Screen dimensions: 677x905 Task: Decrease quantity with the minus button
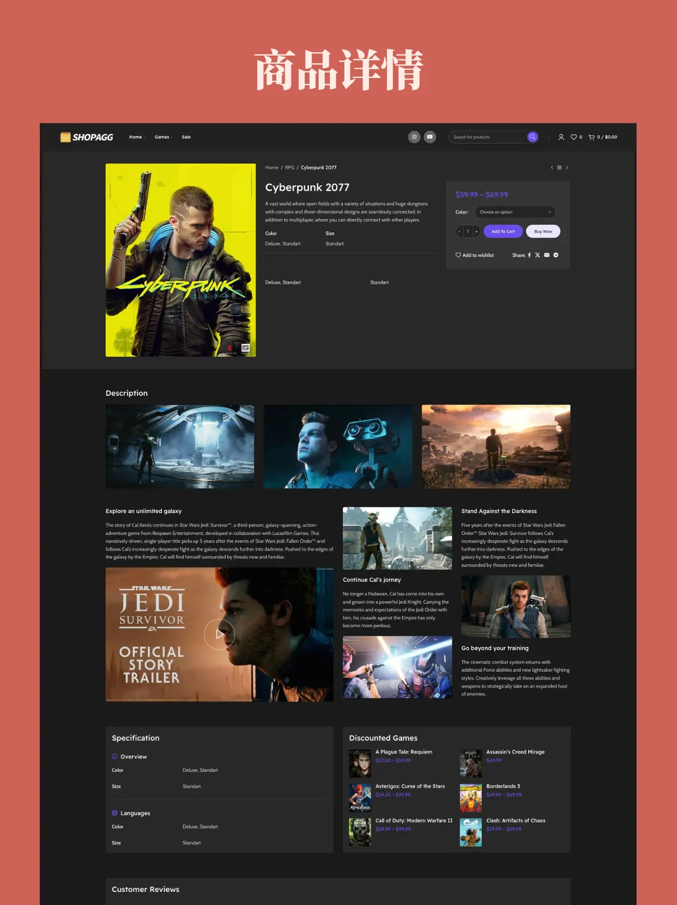460,232
